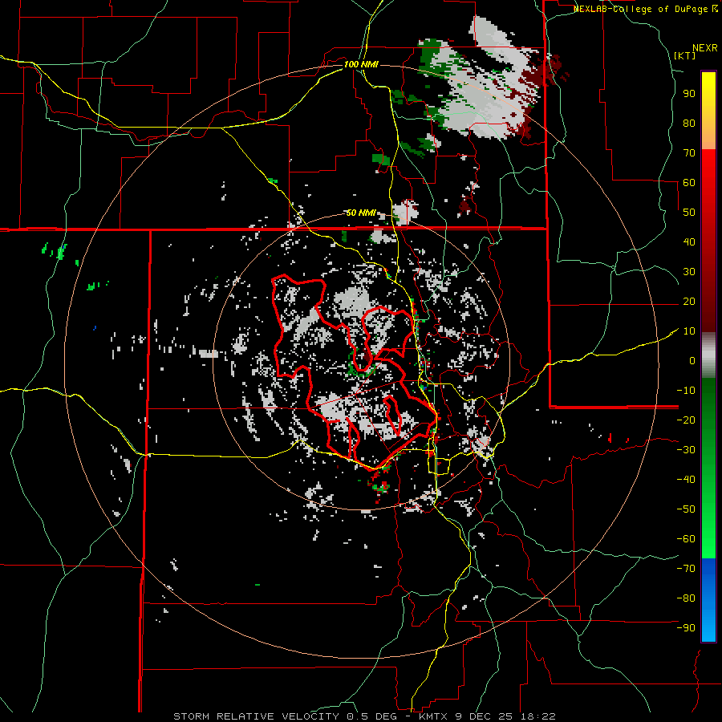Click the -50 value on the velocity scale

pos(686,509)
